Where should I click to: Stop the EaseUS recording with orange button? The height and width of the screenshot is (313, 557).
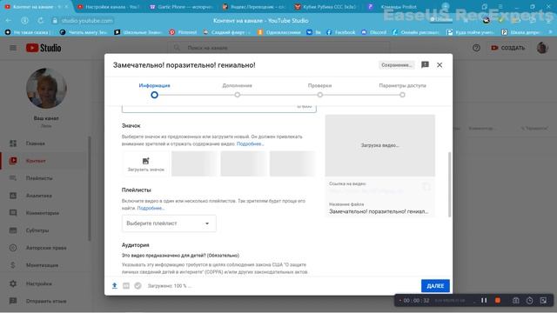[498, 300]
